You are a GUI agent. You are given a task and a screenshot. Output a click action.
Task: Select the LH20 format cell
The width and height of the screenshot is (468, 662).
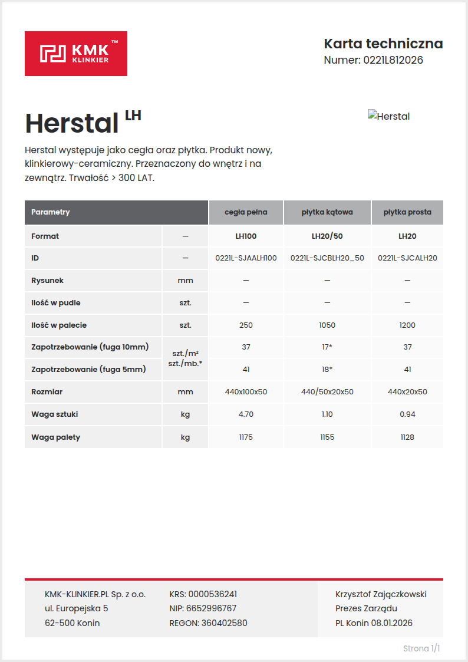click(407, 236)
